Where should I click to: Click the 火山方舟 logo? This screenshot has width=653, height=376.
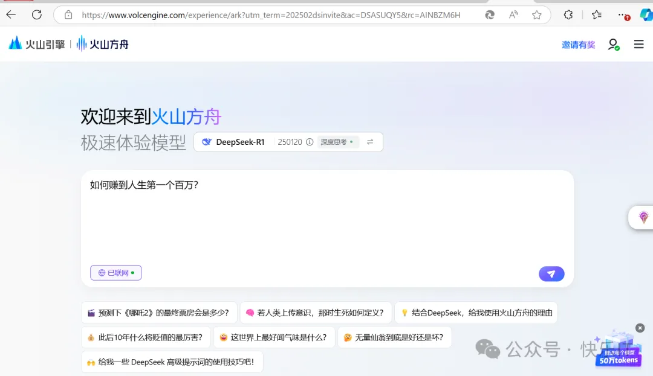102,43
